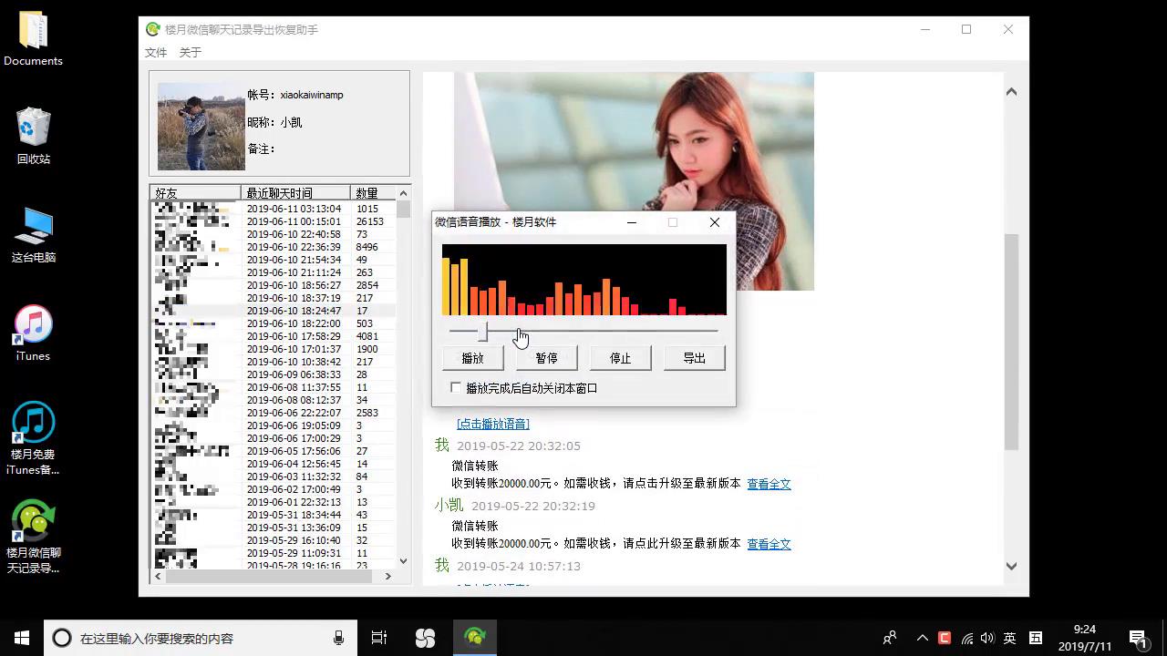Open the 关于 menu

pyautogui.click(x=191, y=53)
